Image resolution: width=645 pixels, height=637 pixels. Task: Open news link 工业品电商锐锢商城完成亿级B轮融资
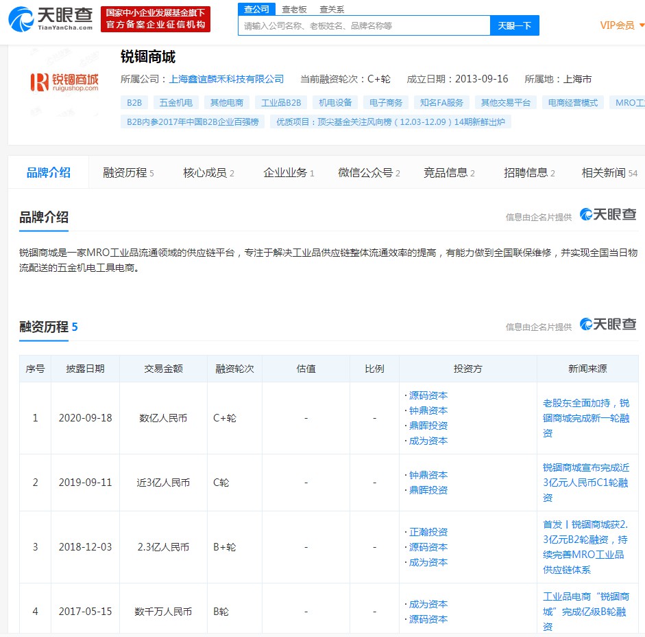586,612
